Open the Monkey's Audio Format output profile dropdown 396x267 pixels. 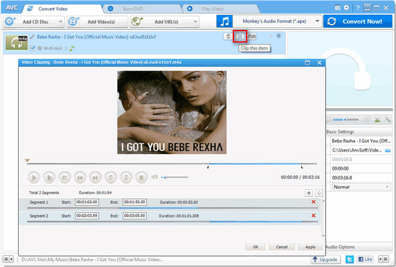tap(277, 22)
